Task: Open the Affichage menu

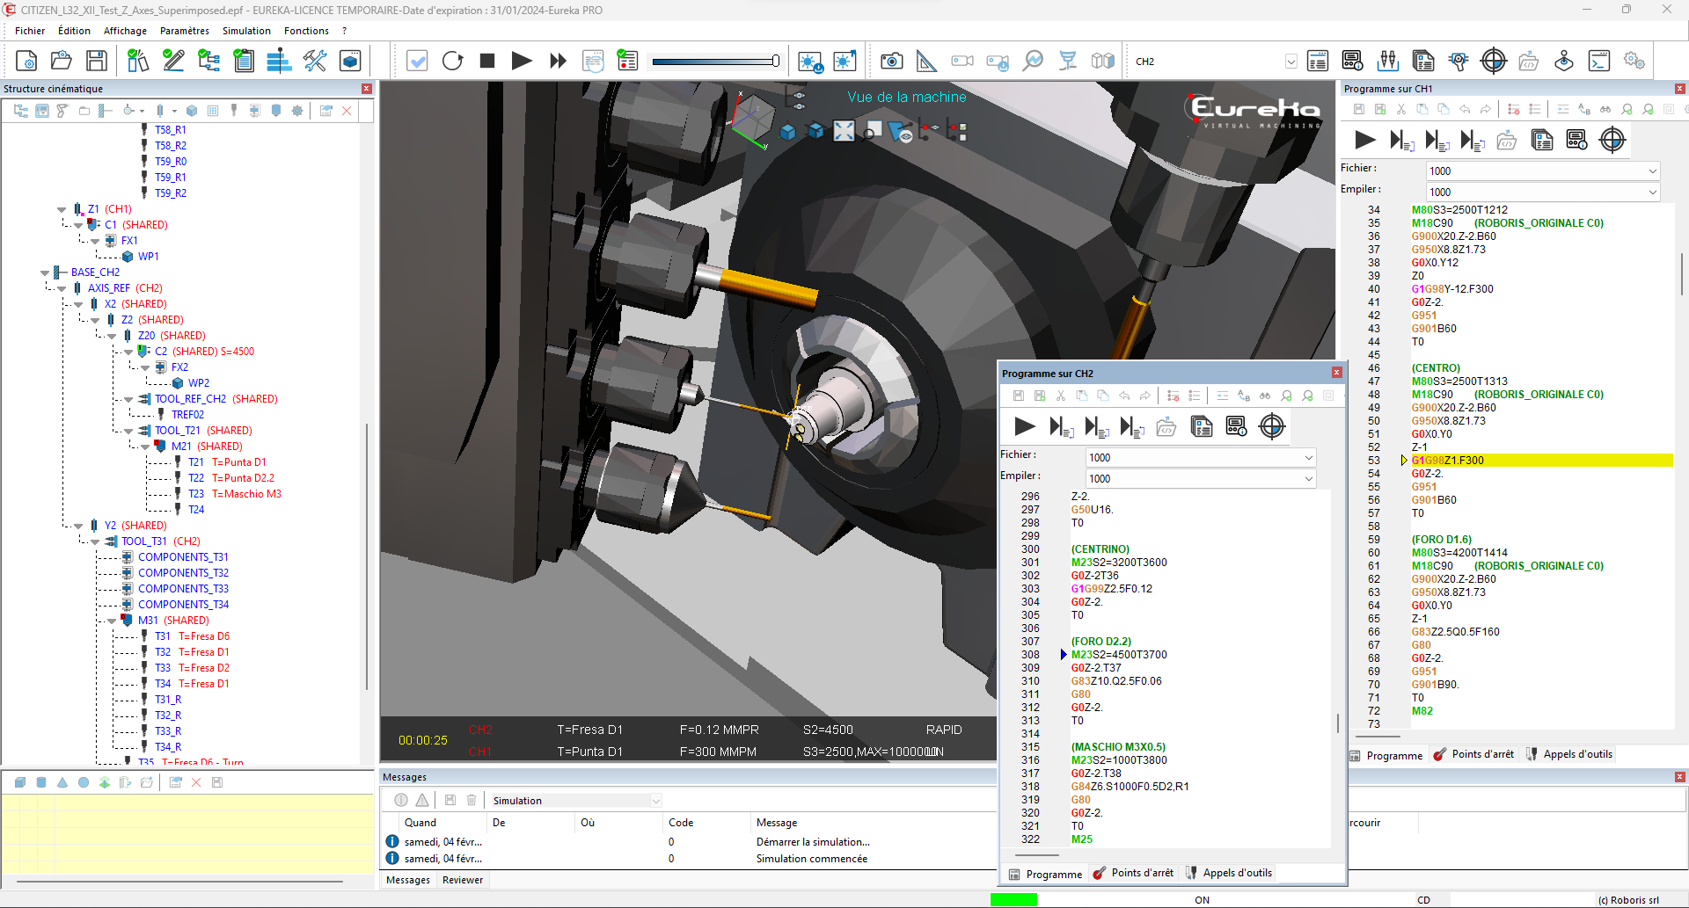Action: tap(125, 31)
